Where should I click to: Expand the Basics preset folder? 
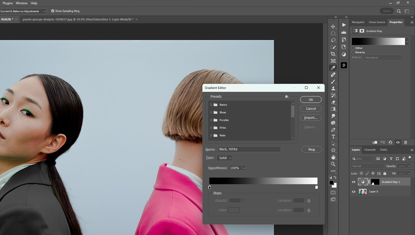click(211, 105)
